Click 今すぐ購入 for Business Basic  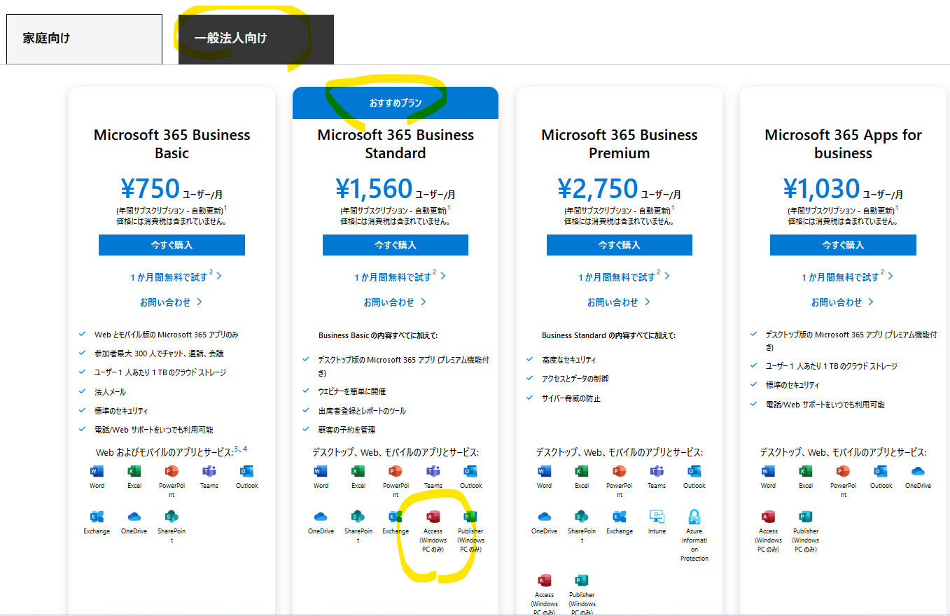coord(172,245)
